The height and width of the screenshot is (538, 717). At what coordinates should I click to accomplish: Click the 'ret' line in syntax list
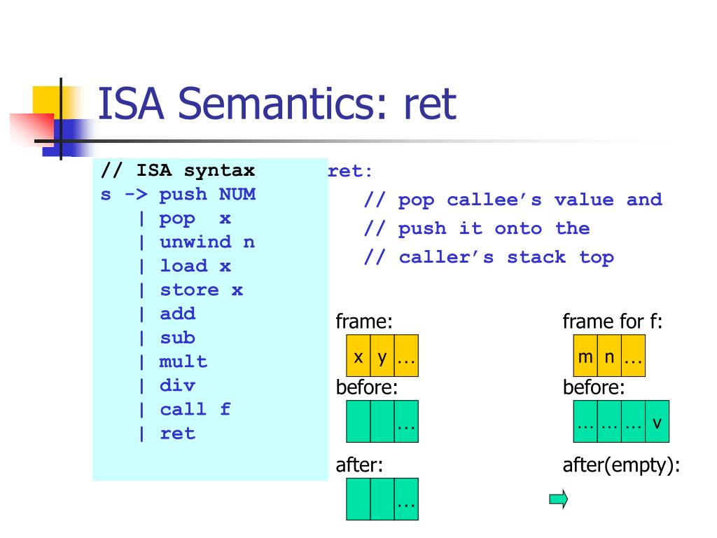167,434
